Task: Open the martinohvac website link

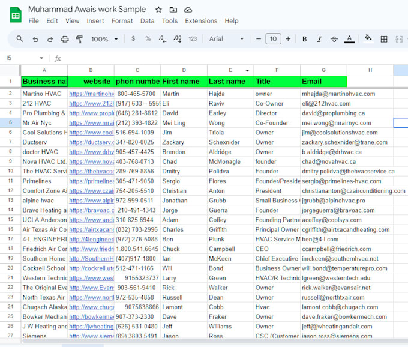Action: [91, 94]
